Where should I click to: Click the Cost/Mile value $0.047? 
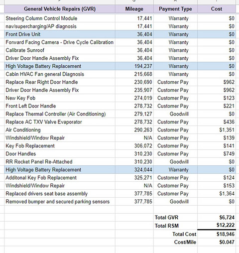pyautogui.click(x=217, y=242)
